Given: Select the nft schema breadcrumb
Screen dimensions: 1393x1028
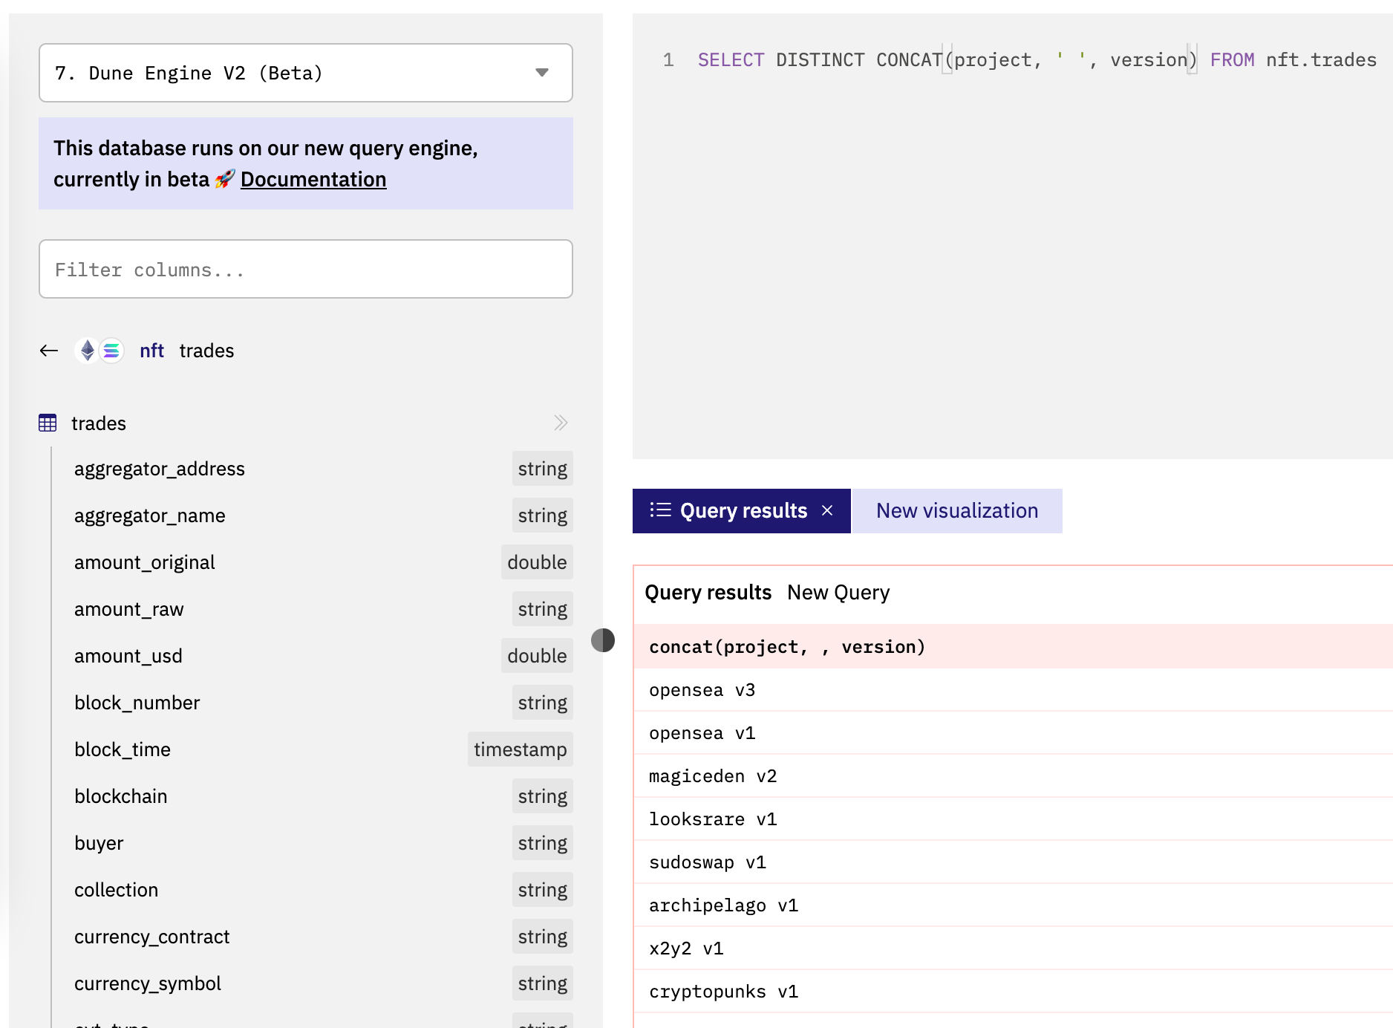Looking at the screenshot, I should pos(151,351).
